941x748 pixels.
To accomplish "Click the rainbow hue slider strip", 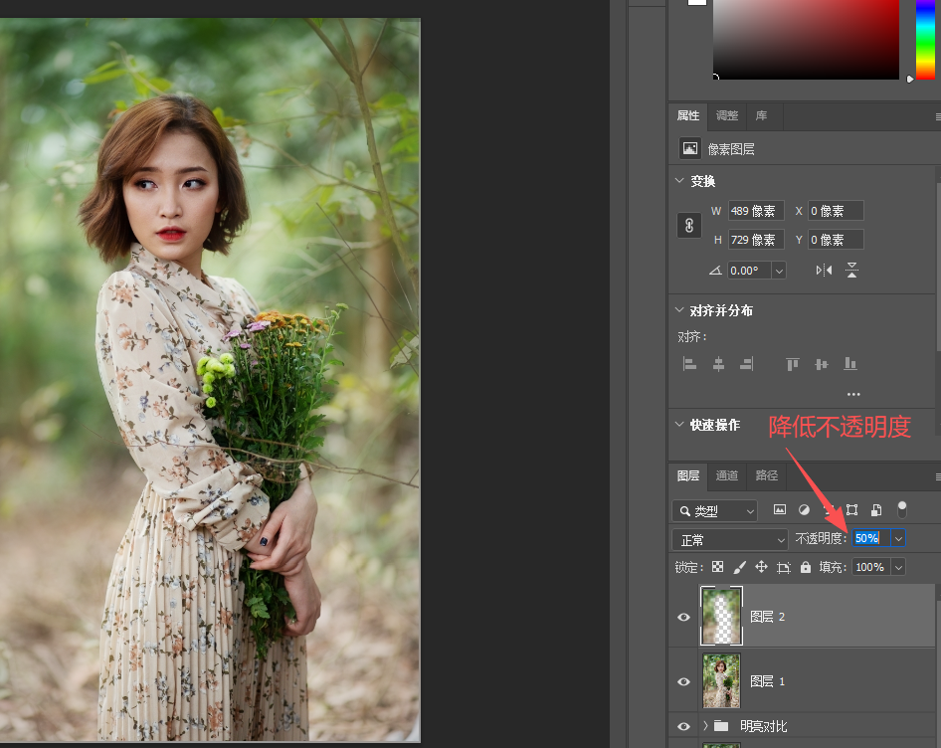I will (x=925, y=39).
